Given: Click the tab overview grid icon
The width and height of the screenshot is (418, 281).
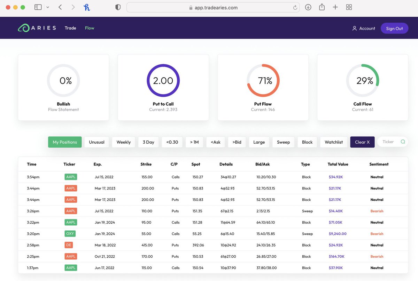Looking at the screenshot, I should [349, 7].
